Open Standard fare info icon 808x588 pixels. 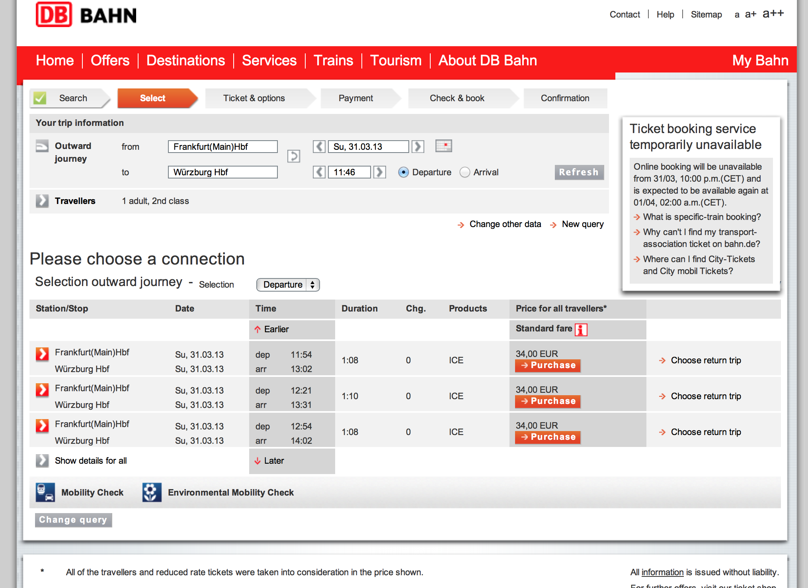pos(581,329)
